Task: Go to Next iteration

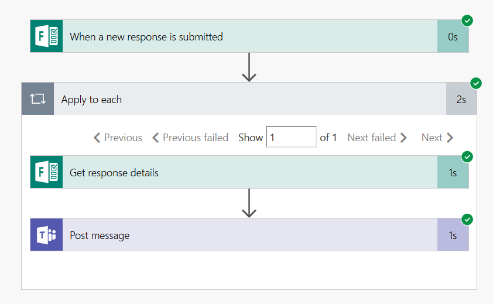Action: point(437,138)
